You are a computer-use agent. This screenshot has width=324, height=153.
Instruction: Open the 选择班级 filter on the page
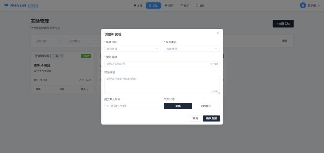pos(48,41)
